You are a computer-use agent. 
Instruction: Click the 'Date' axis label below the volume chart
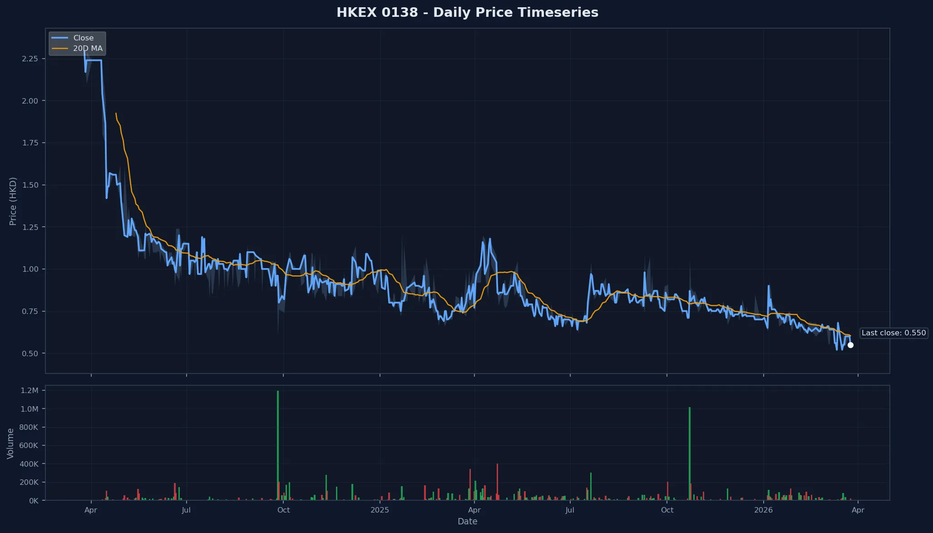click(468, 522)
